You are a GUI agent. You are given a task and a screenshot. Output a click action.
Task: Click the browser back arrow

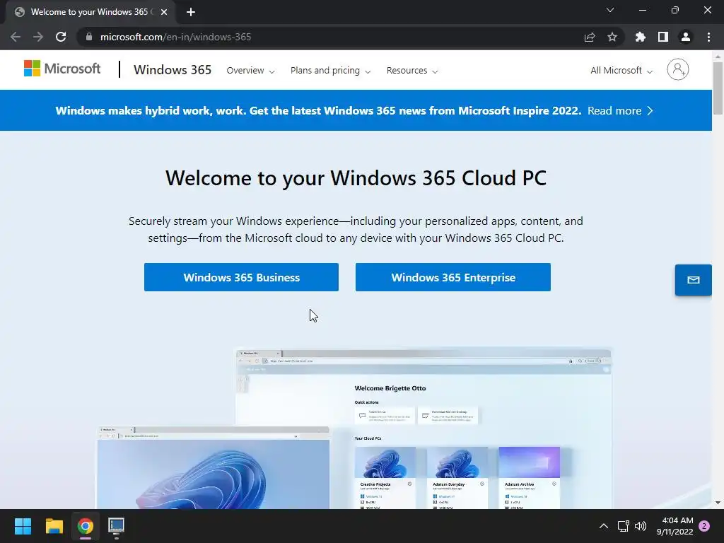16,37
